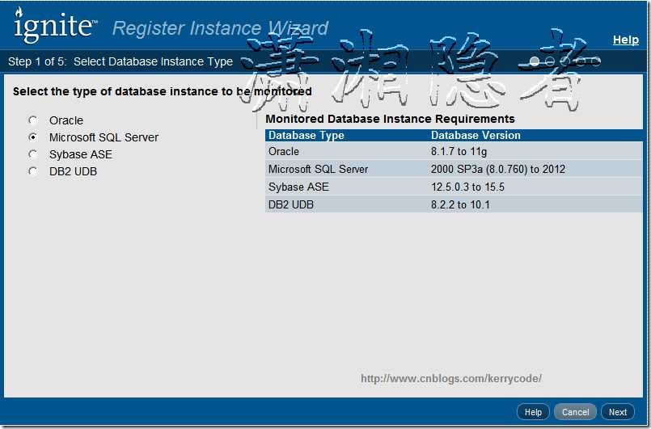Viewport: 651px width, 429px height.
Task: Open the Help link in header
Action: [626, 40]
